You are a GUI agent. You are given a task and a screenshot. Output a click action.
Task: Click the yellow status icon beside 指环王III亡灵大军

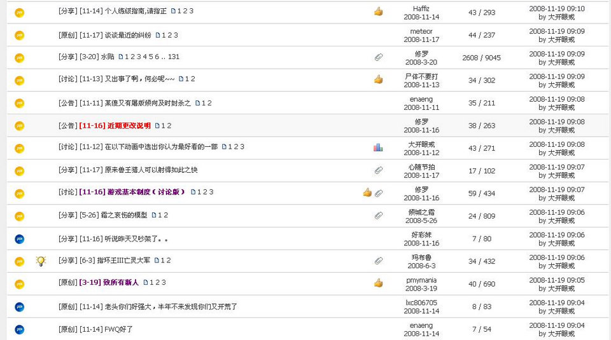pyautogui.click(x=20, y=262)
